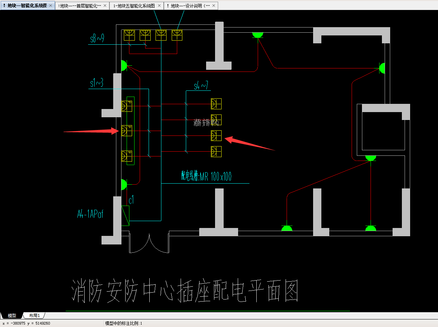Select third socket in the s4~7 group
Image resolution: width=438 pixels, height=327 pixels.
(x=216, y=135)
